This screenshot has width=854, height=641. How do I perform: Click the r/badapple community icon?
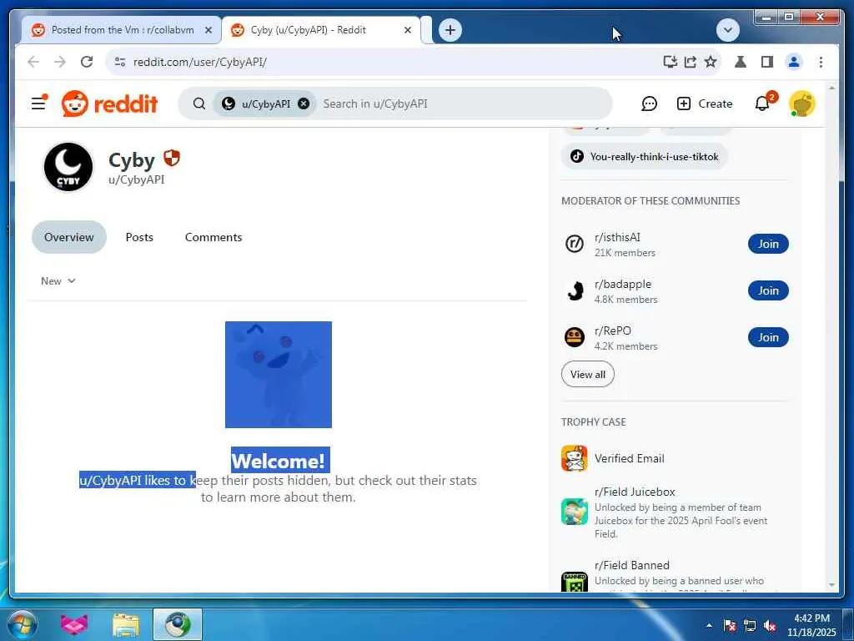575,290
